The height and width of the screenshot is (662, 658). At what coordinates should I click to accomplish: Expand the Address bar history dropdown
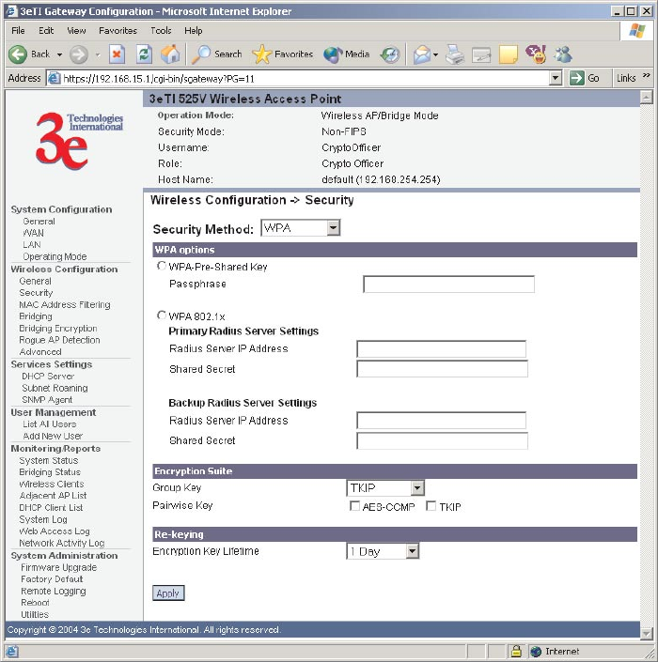click(556, 78)
